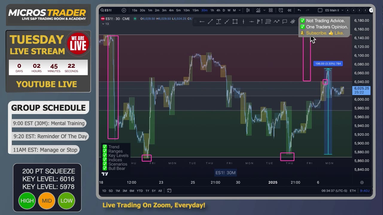Click the layout rectangle icon

[320, 10]
